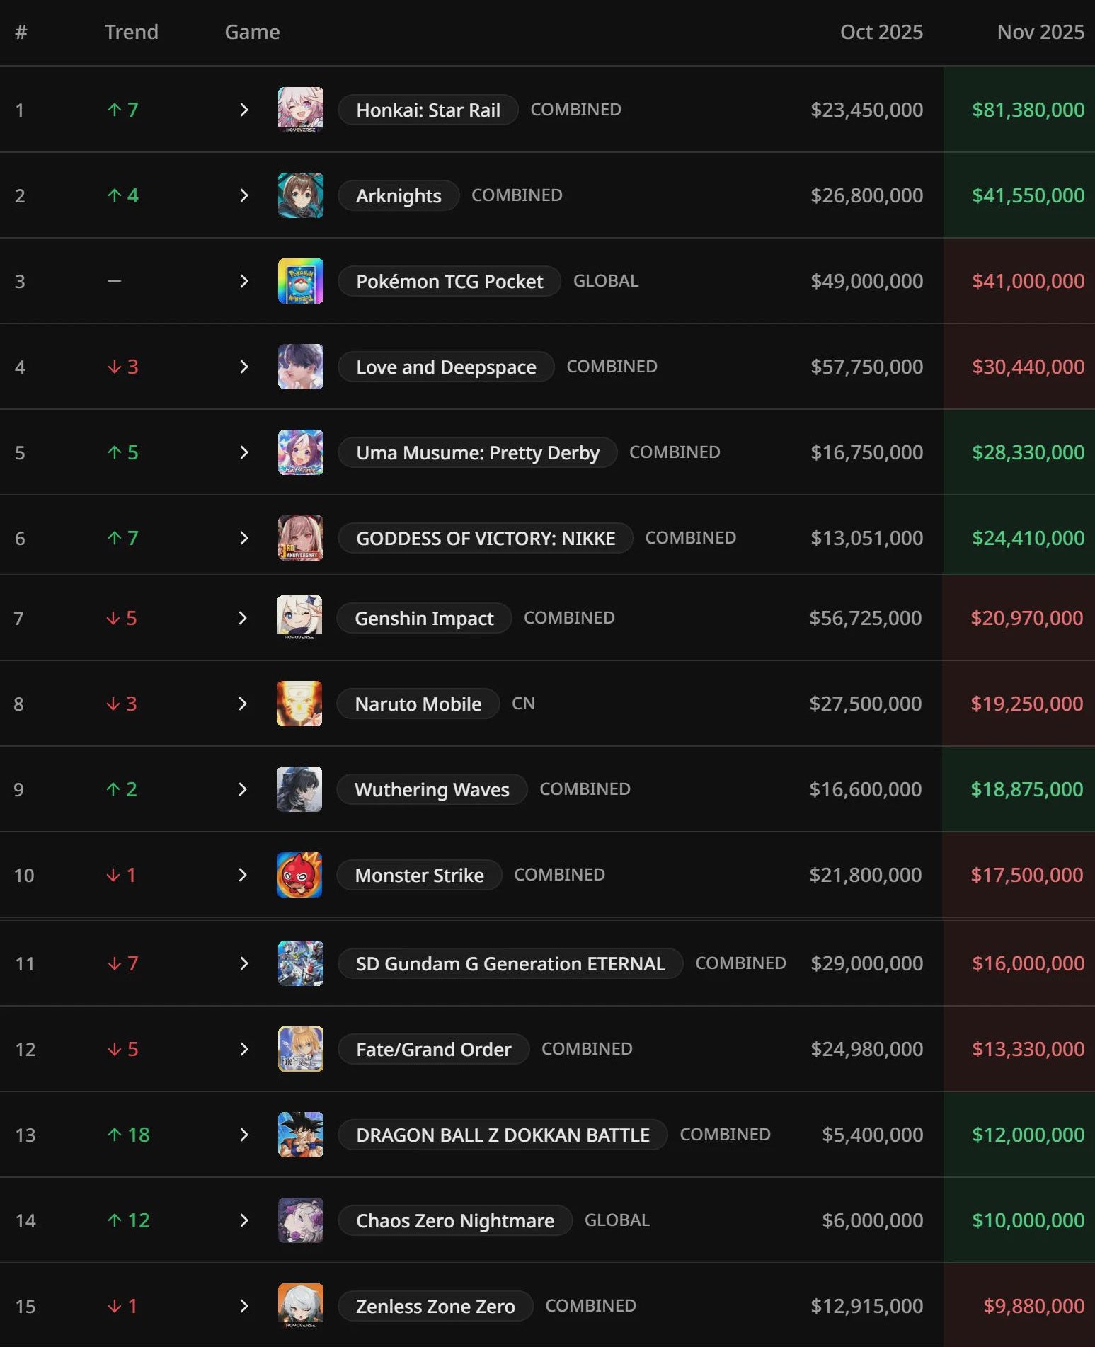The image size is (1095, 1347).
Task: Click the Arknights game icon
Action: coord(300,195)
